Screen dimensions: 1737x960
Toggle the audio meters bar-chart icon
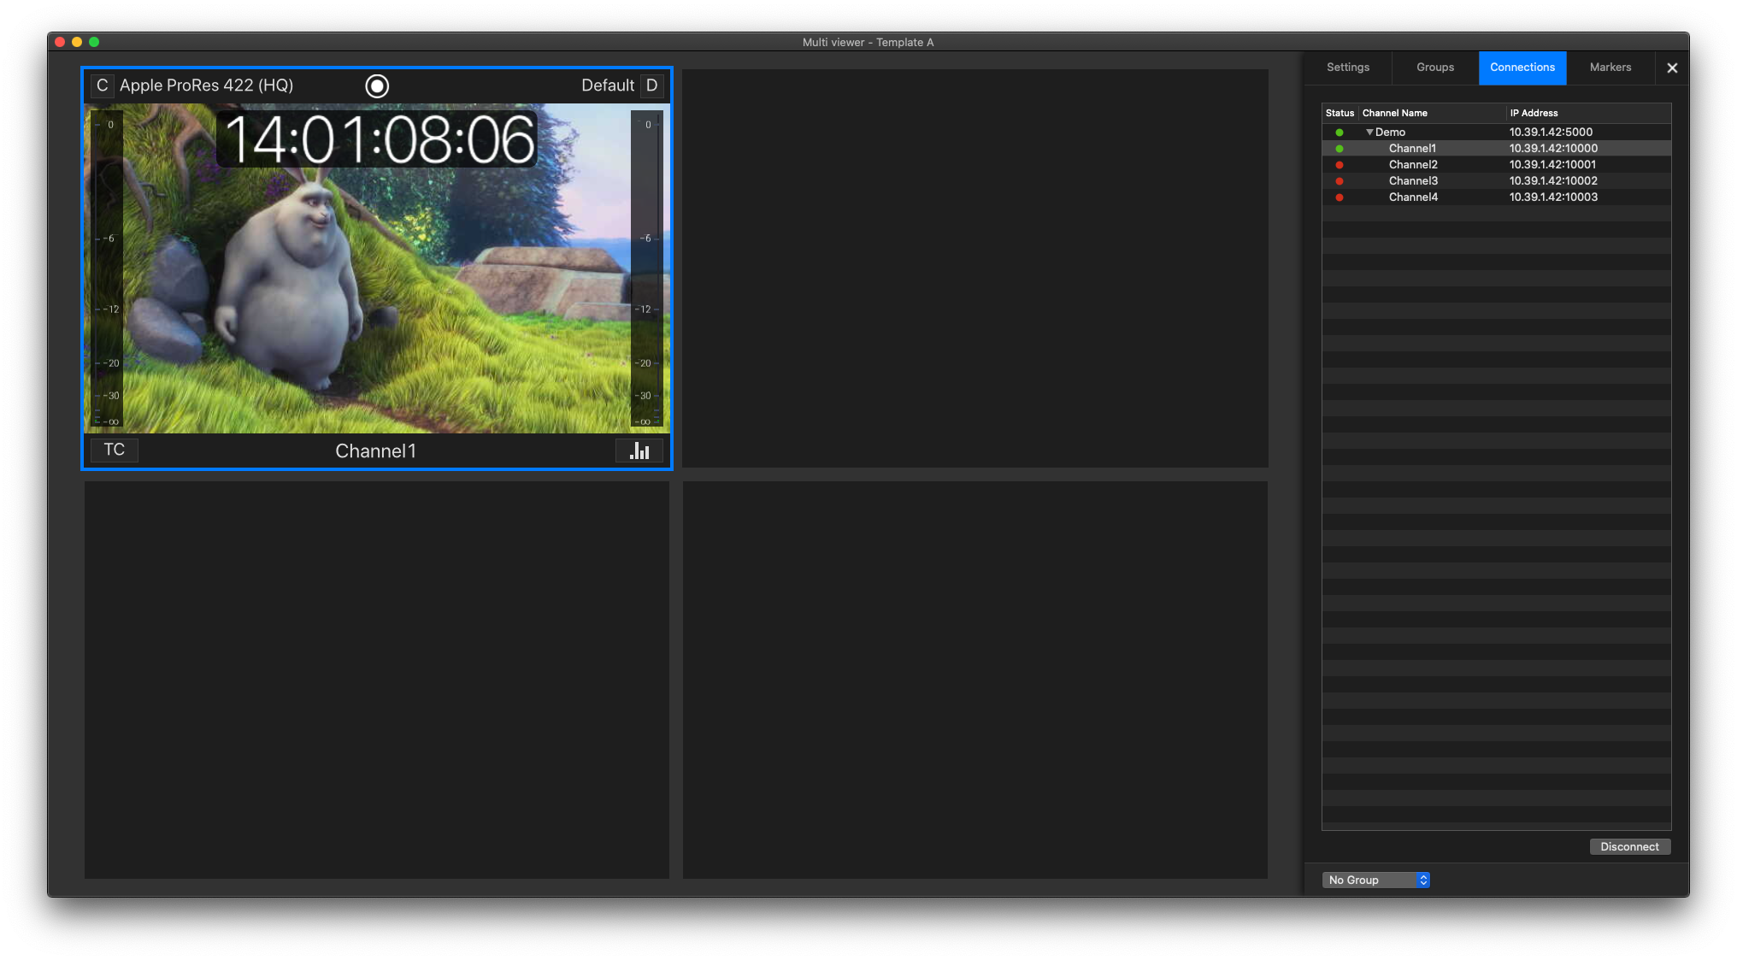(x=639, y=451)
